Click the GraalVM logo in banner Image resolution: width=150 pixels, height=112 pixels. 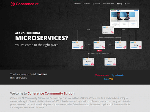(108, 79)
